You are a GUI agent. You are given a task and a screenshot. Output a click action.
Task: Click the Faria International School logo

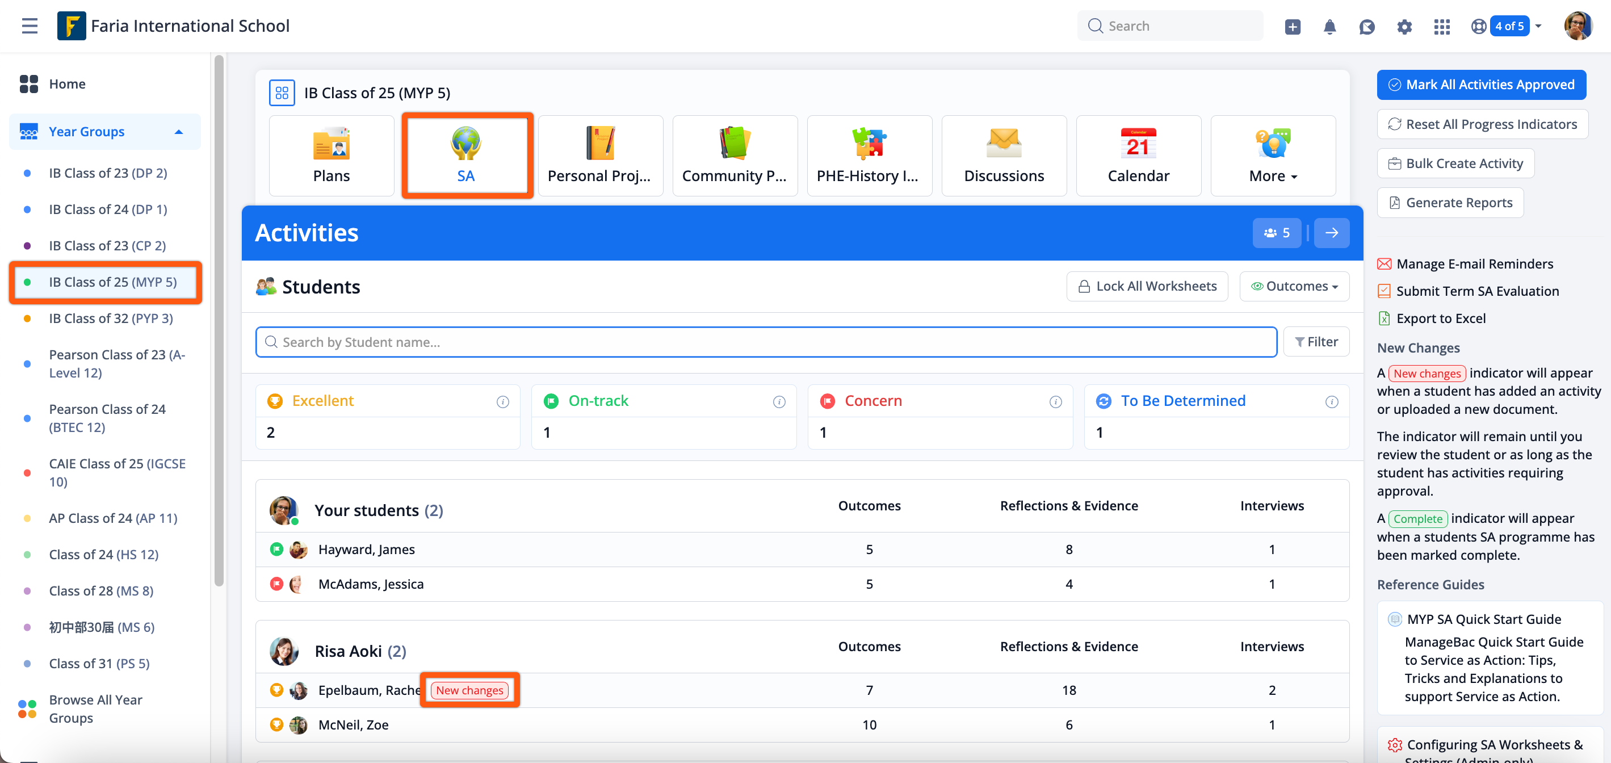[x=72, y=26]
